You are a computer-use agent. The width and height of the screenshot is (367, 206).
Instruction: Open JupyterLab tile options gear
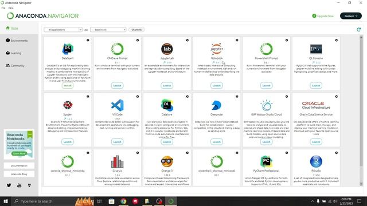[188, 40]
